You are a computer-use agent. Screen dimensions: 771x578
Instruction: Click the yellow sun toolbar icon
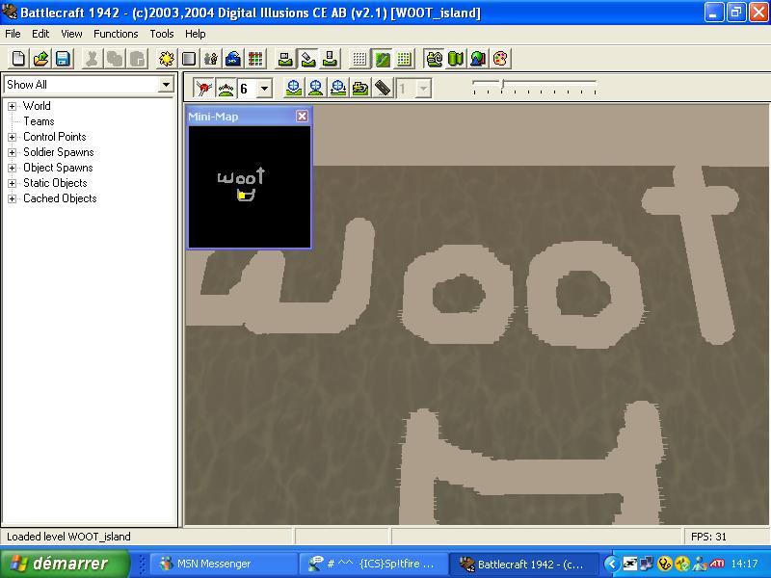pos(166,59)
